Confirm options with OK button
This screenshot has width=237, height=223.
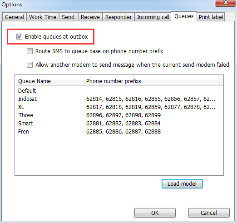coord(155,213)
